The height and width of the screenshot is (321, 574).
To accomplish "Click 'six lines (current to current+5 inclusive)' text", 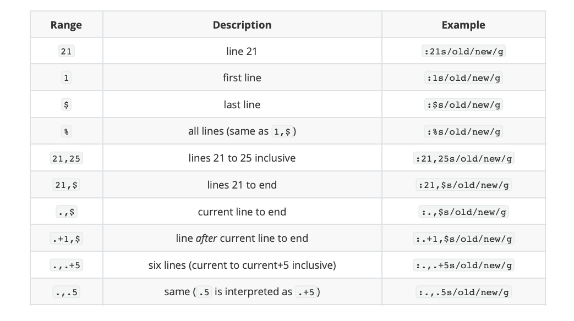I will click(x=242, y=265).
